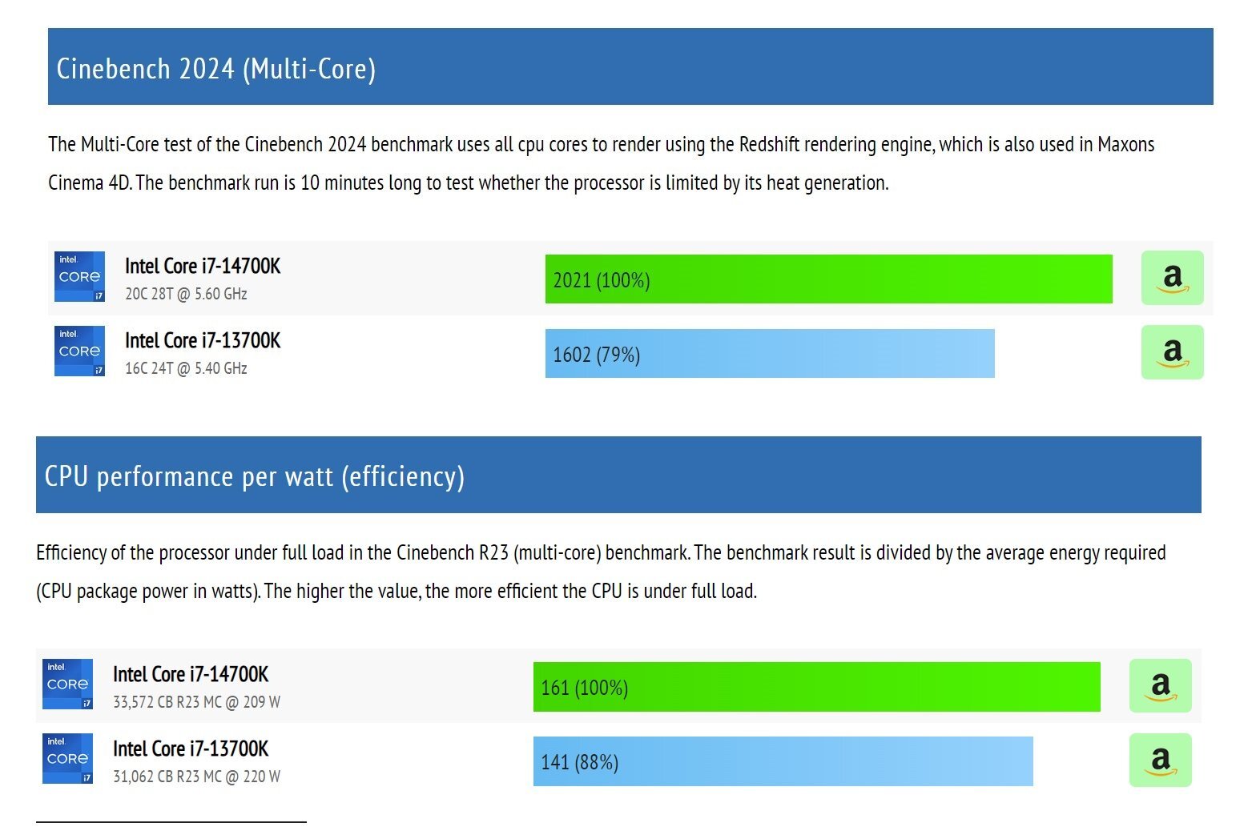The height and width of the screenshot is (839, 1260).
Task: Click blue 141 (88%) efficiency bar
Action: (783, 761)
